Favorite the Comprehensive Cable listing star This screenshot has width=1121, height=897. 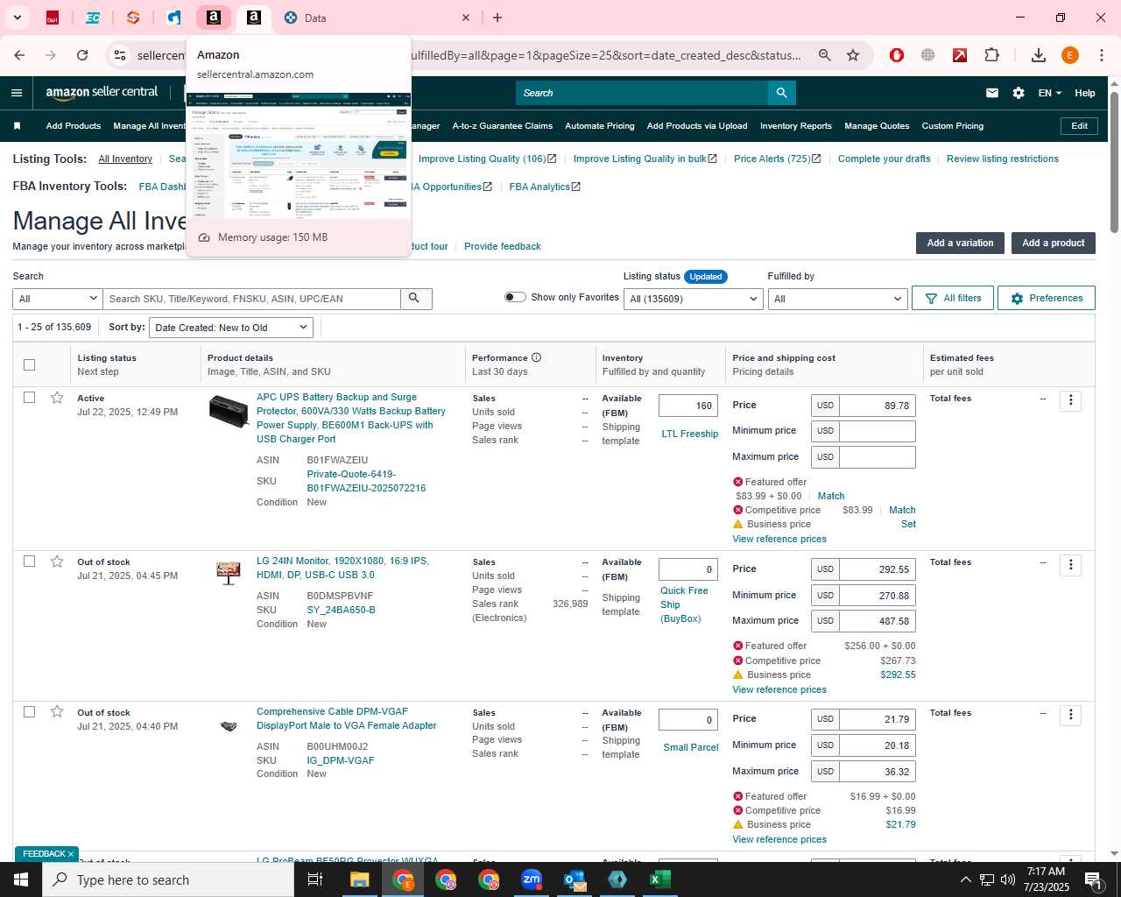click(57, 712)
